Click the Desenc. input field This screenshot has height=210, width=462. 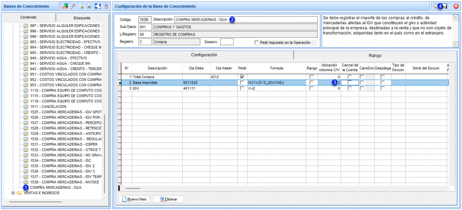coord(227,42)
